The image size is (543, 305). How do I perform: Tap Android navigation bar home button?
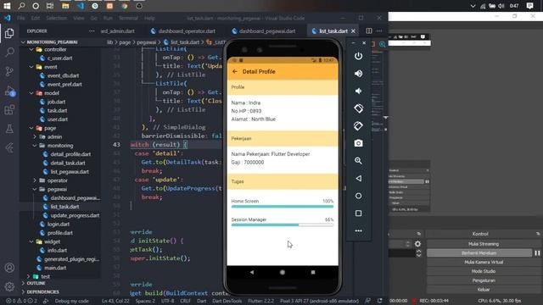[283, 272]
